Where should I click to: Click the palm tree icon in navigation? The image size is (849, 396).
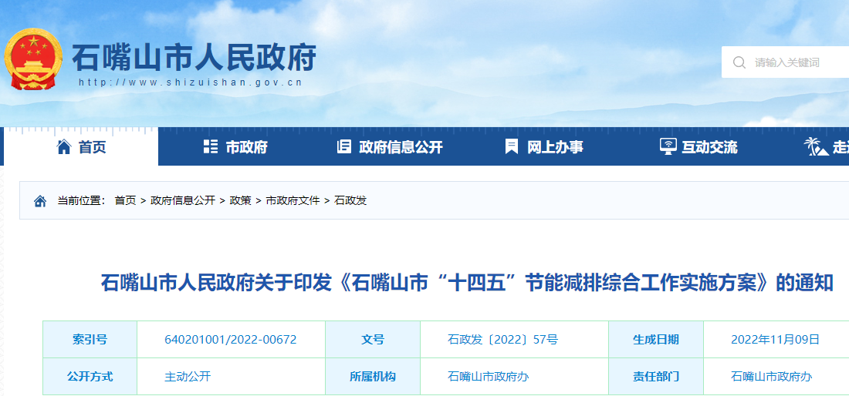pos(814,146)
